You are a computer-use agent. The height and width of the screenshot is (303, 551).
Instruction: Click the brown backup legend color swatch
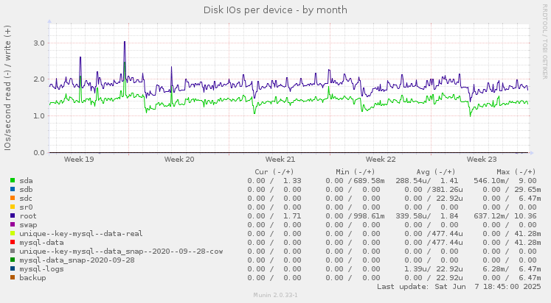pos(13,277)
